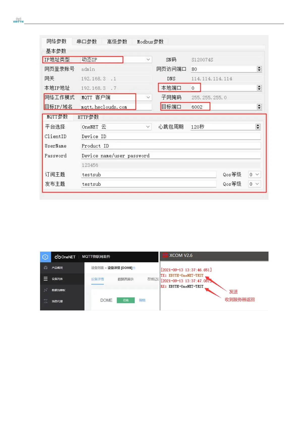Screen dimensions: 300x425
Task: Select the HTTP参数 sub-tab
Action: pos(88,117)
